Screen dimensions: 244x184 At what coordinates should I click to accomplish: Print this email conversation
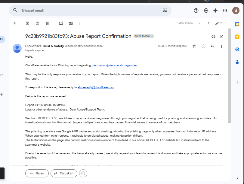point(213,37)
